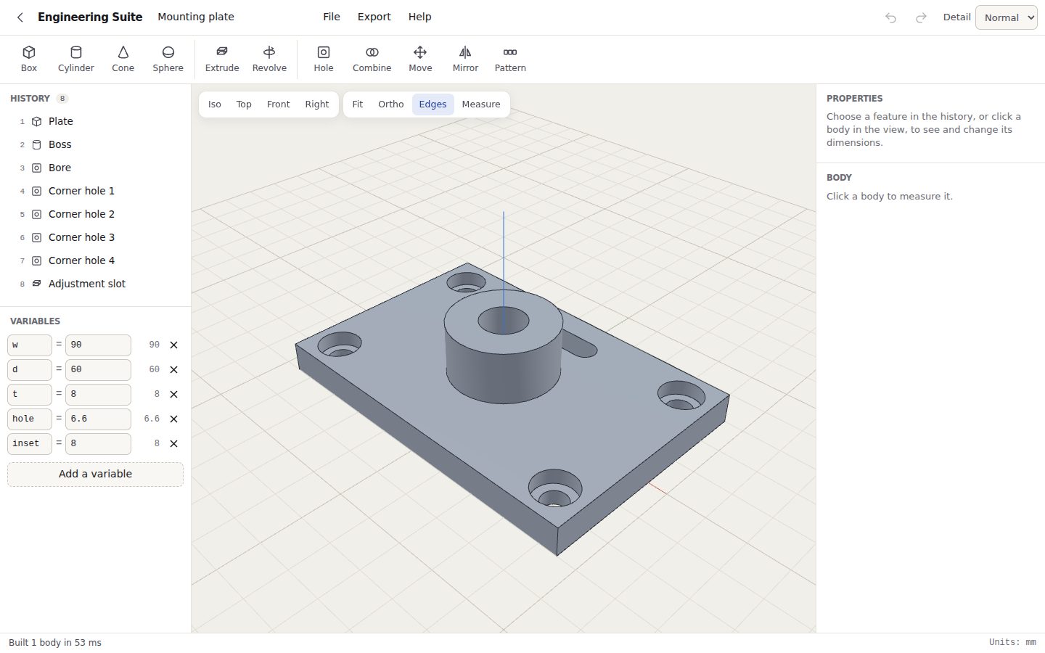
Task: Switch to Front view
Action: [279, 104]
